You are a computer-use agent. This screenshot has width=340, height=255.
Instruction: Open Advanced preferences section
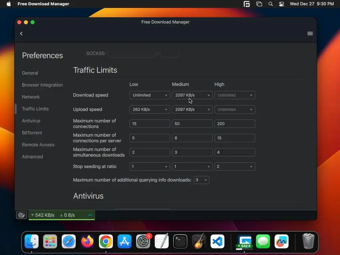coord(32,157)
